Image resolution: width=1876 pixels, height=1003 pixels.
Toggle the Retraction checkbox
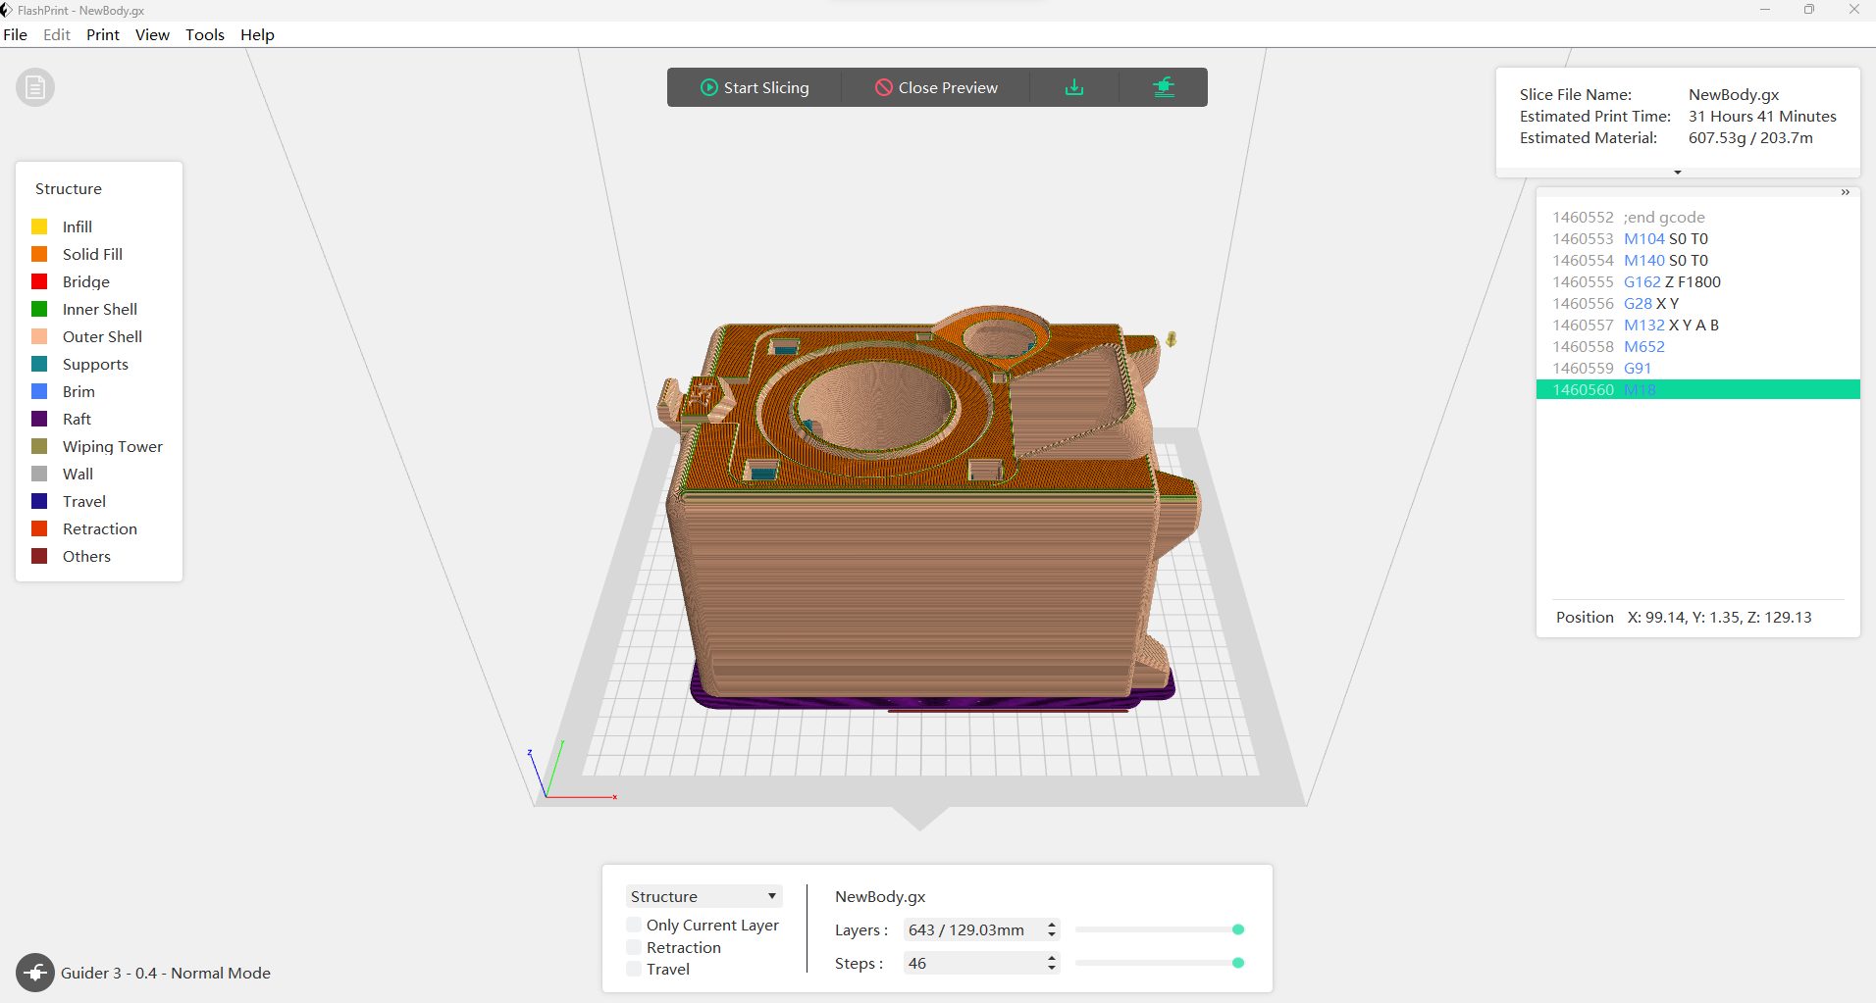(x=633, y=947)
